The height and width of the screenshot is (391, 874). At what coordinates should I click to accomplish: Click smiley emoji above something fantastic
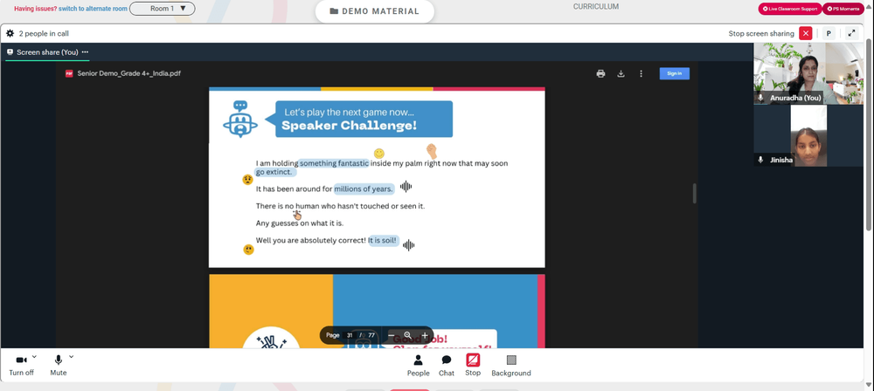point(379,153)
